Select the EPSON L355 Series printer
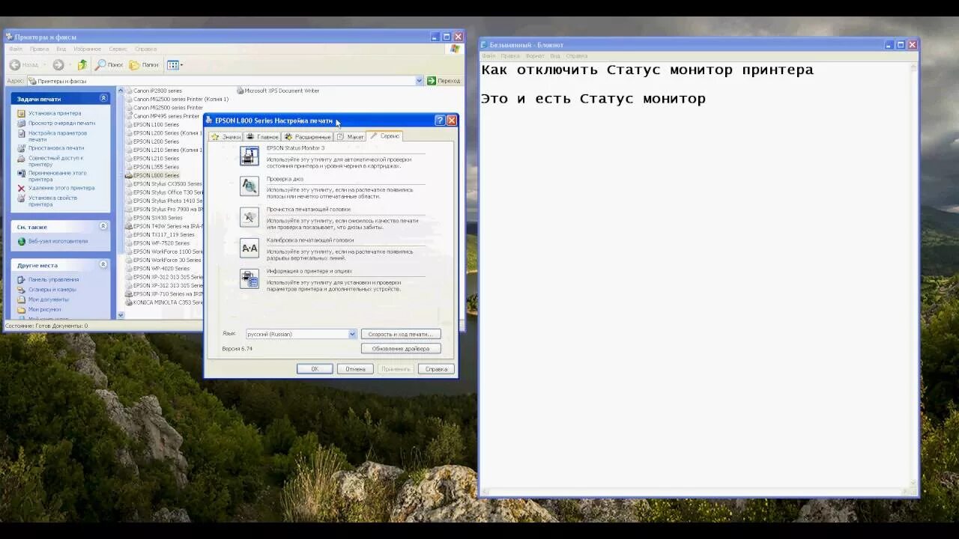Image resolution: width=959 pixels, height=539 pixels. [152, 167]
